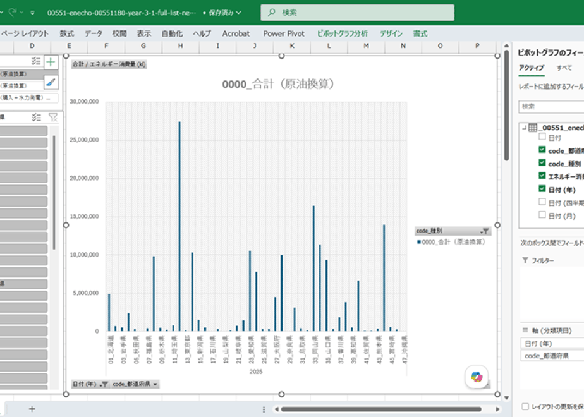This screenshot has width=584, height=417.
Task: Select the tallest bar for 13_東京都
Action: (x=179, y=226)
